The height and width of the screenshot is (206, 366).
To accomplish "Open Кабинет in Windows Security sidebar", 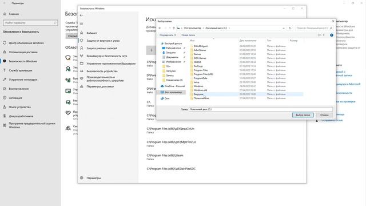I will 91,33.
